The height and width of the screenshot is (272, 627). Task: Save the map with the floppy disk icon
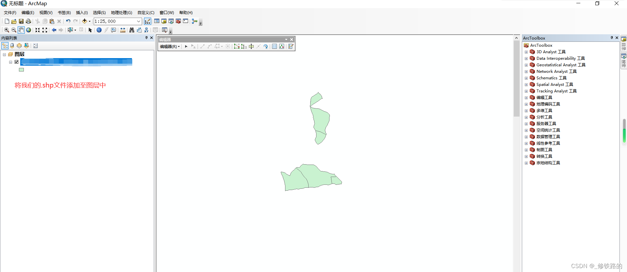click(x=21, y=21)
